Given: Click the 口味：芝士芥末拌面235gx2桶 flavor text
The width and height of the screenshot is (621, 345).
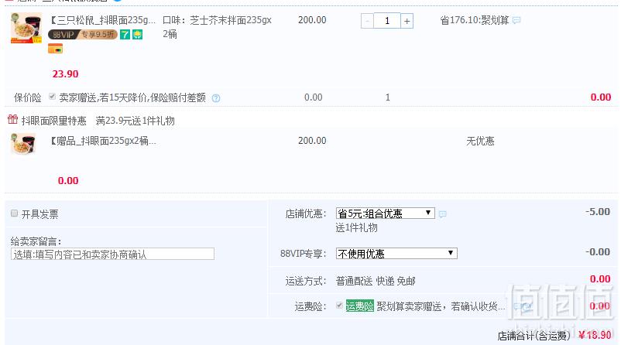Looking at the screenshot, I should tap(217, 27).
